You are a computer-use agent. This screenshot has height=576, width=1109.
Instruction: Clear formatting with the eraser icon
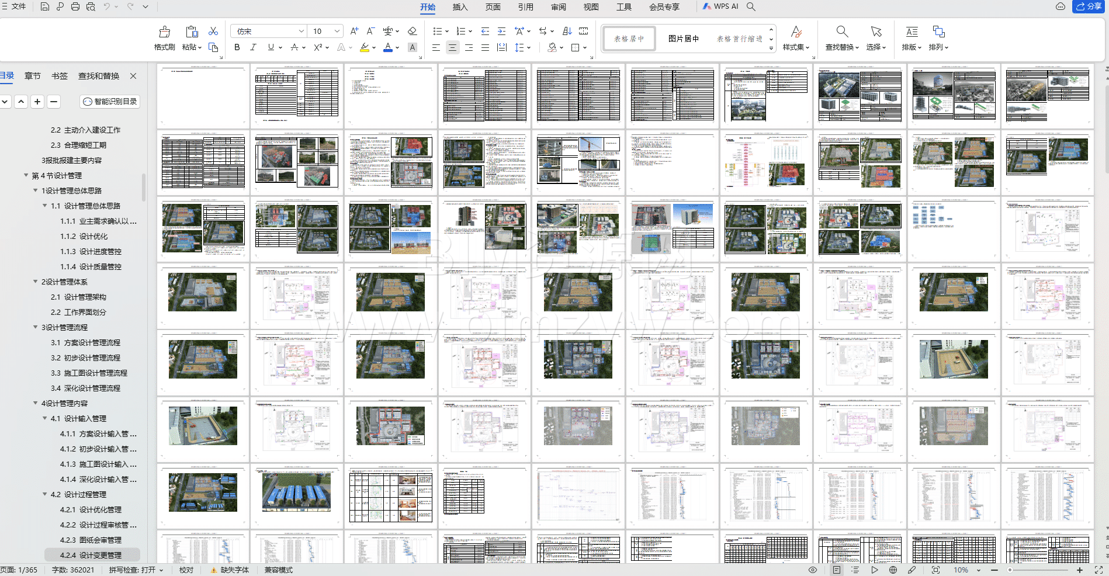413,31
